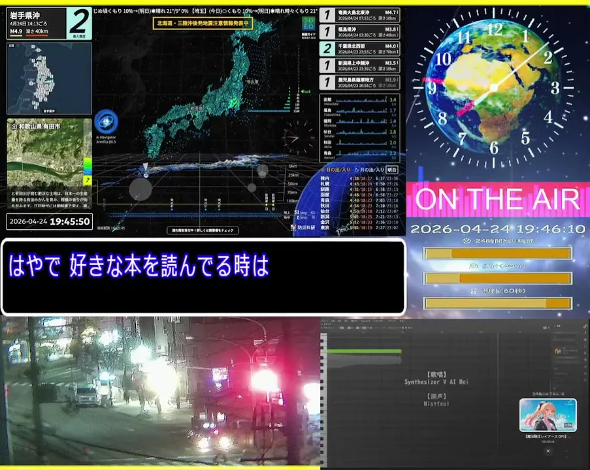Select the 月の出/入り heading
Screen dimensions: 590x470
(x=369, y=170)
